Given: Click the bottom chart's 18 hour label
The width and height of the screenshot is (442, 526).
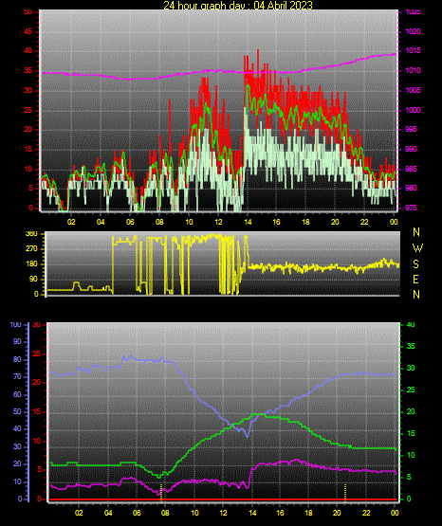Looking at the screenshot, I should [308, 513].
